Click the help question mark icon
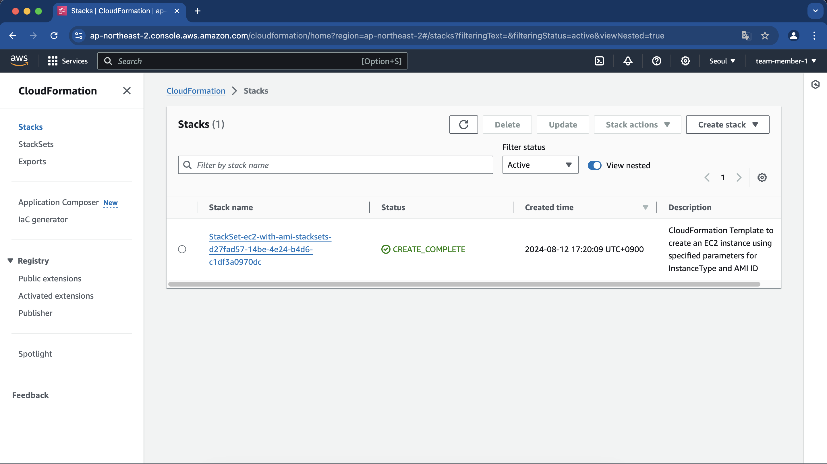 [656, 61]
